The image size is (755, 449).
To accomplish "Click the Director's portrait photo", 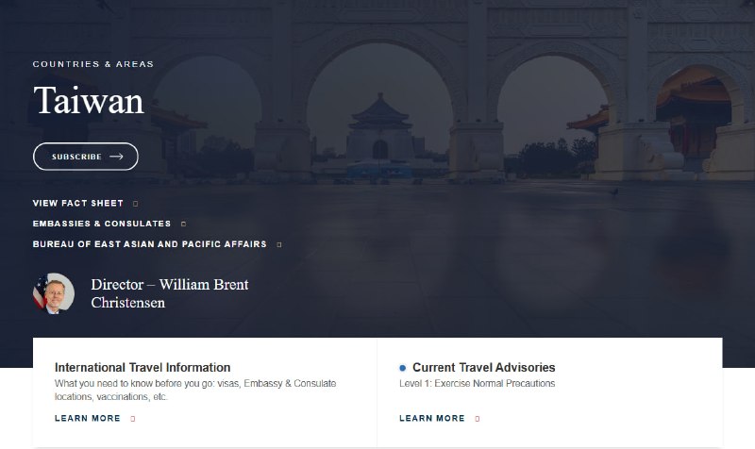I will [53, 293].
